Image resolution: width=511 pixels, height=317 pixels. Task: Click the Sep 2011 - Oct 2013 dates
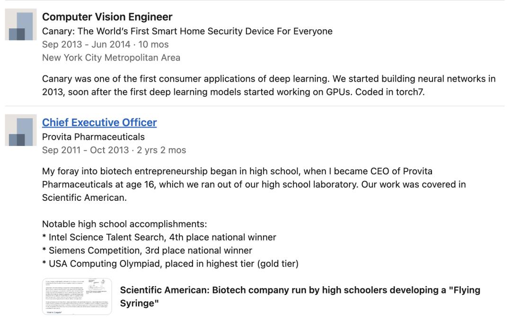(85, 150)
